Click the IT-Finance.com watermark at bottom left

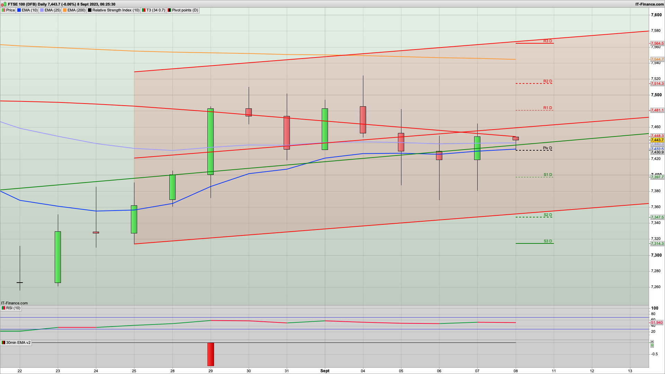(x=14, y=303)
